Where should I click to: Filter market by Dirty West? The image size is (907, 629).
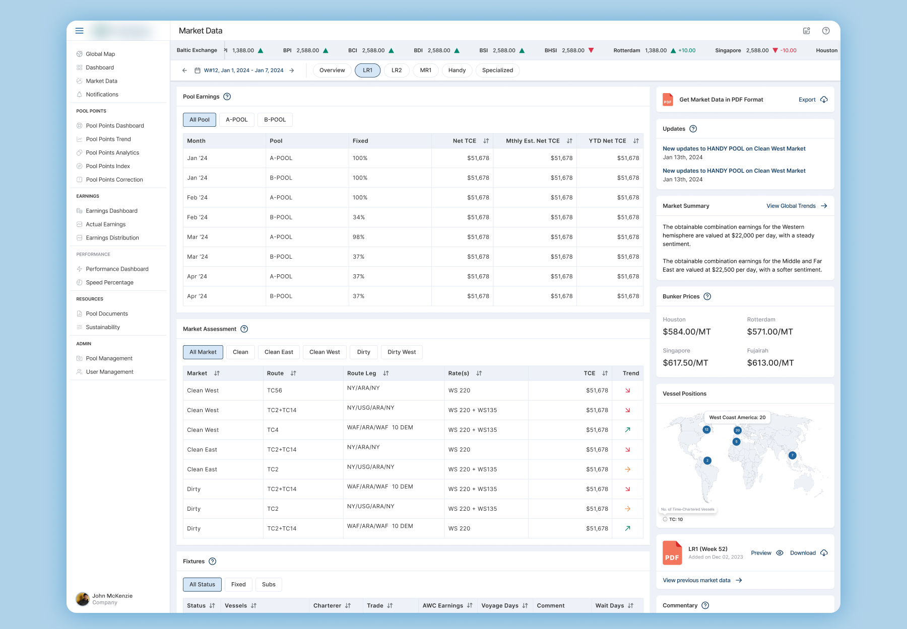(x=402, y=352)
